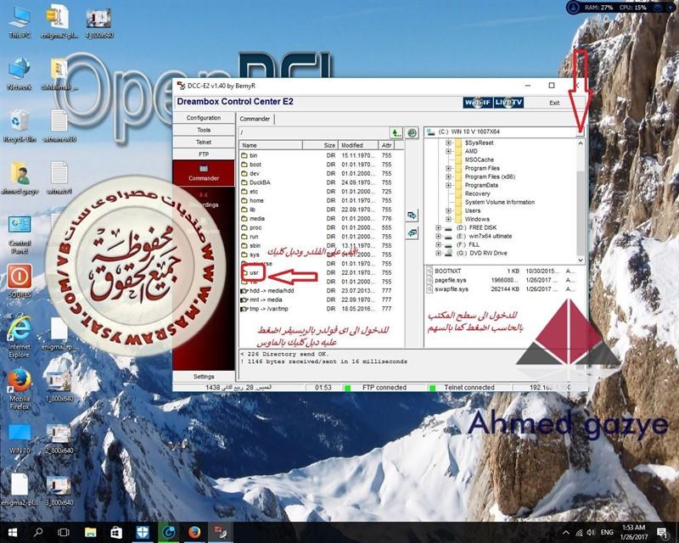Image resolution: width=679 pixels, height=543 pixels.
Task: Open Mozilla Firefox desktop shortcut
Action: pos(20,389)
